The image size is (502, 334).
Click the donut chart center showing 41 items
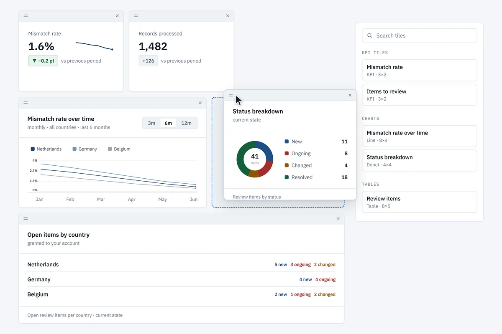[255, 159]
